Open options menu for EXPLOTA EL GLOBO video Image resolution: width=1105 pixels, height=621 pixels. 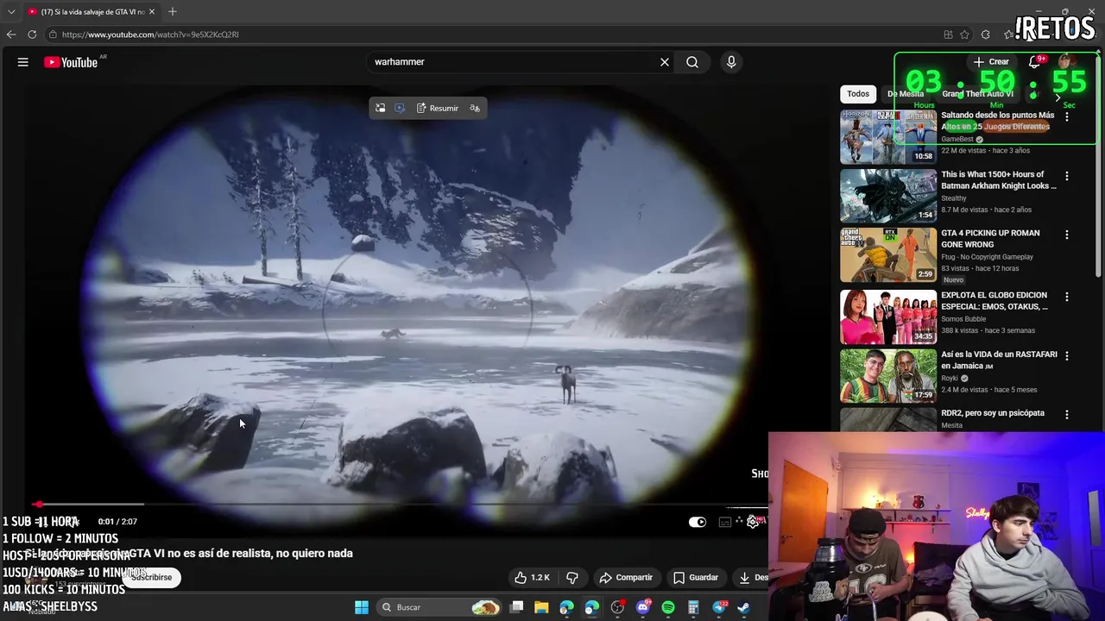(1067, 297)
